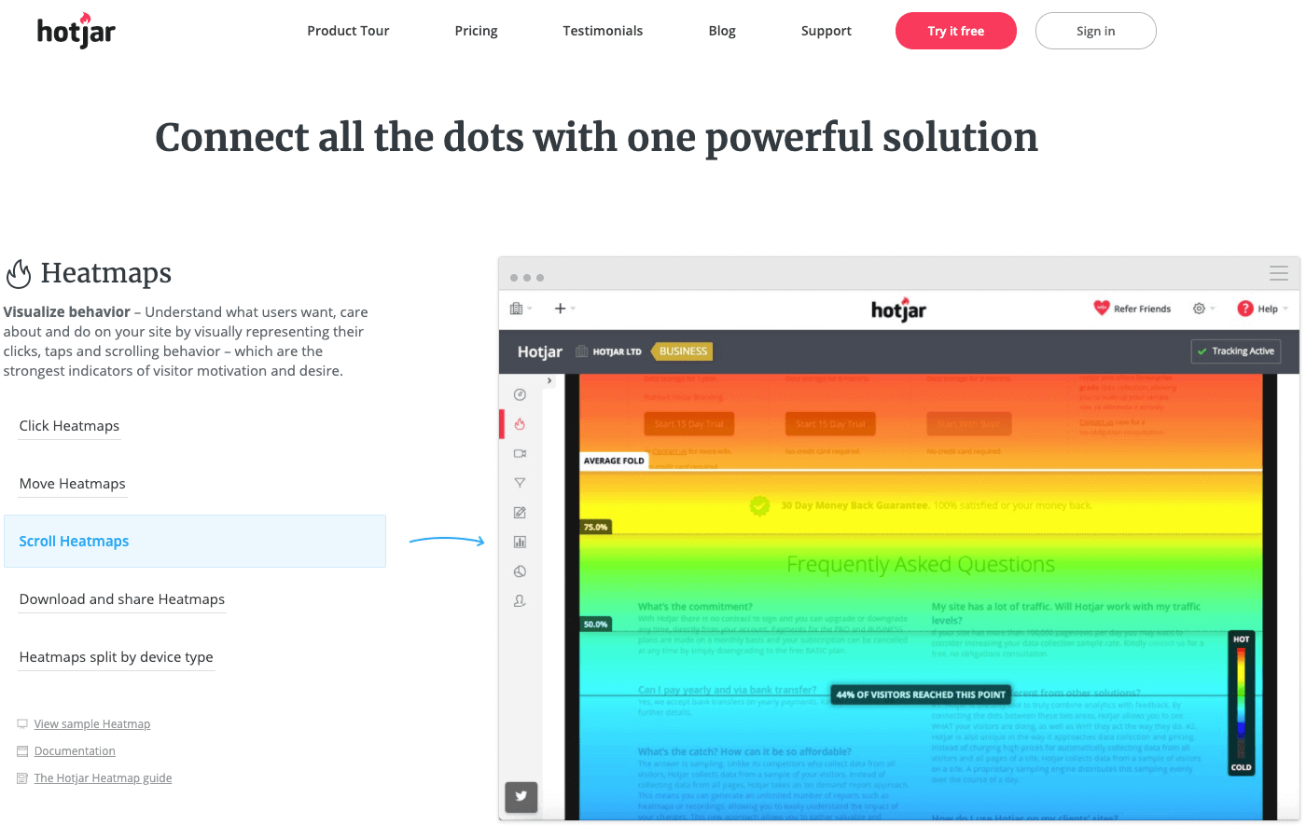Click the building icon next to HOTJAR LTD
The image size is (1306, 839).
point(582,351)
